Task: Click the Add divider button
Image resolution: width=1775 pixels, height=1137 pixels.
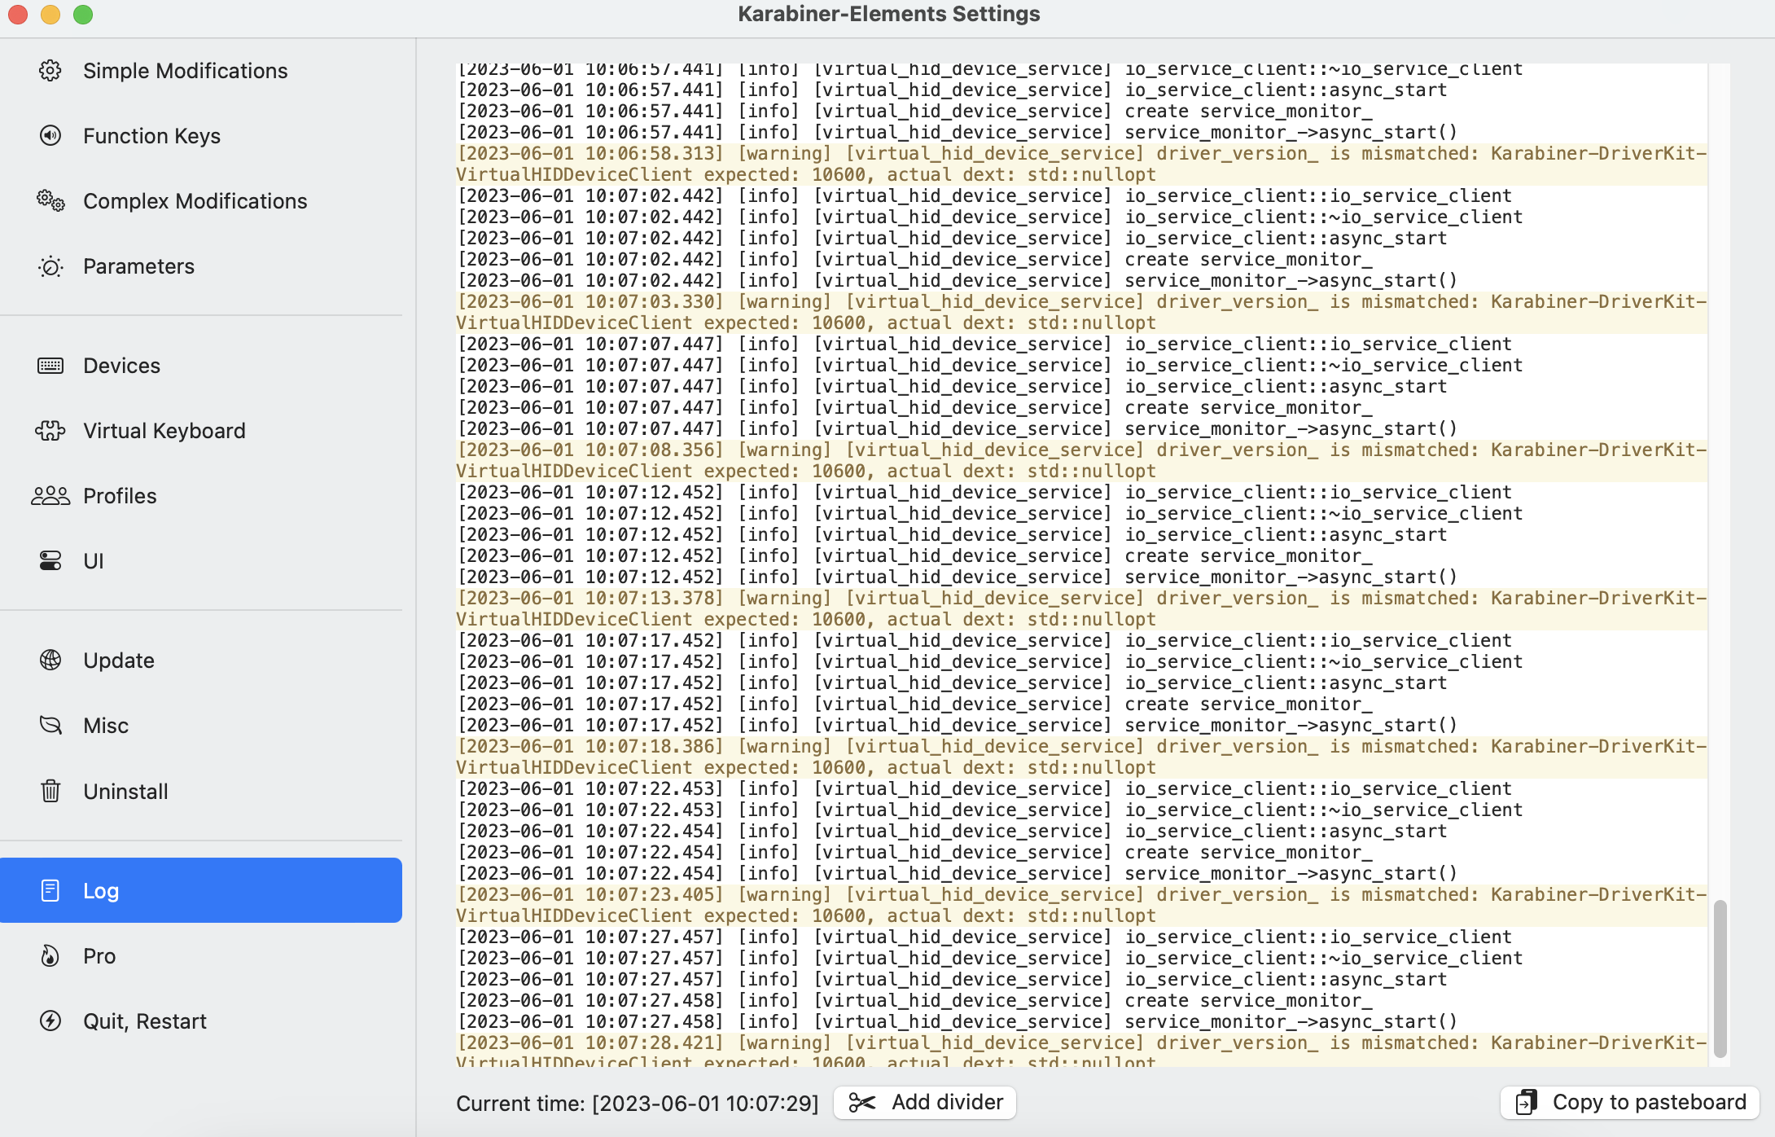Action: coord(924,1102)
